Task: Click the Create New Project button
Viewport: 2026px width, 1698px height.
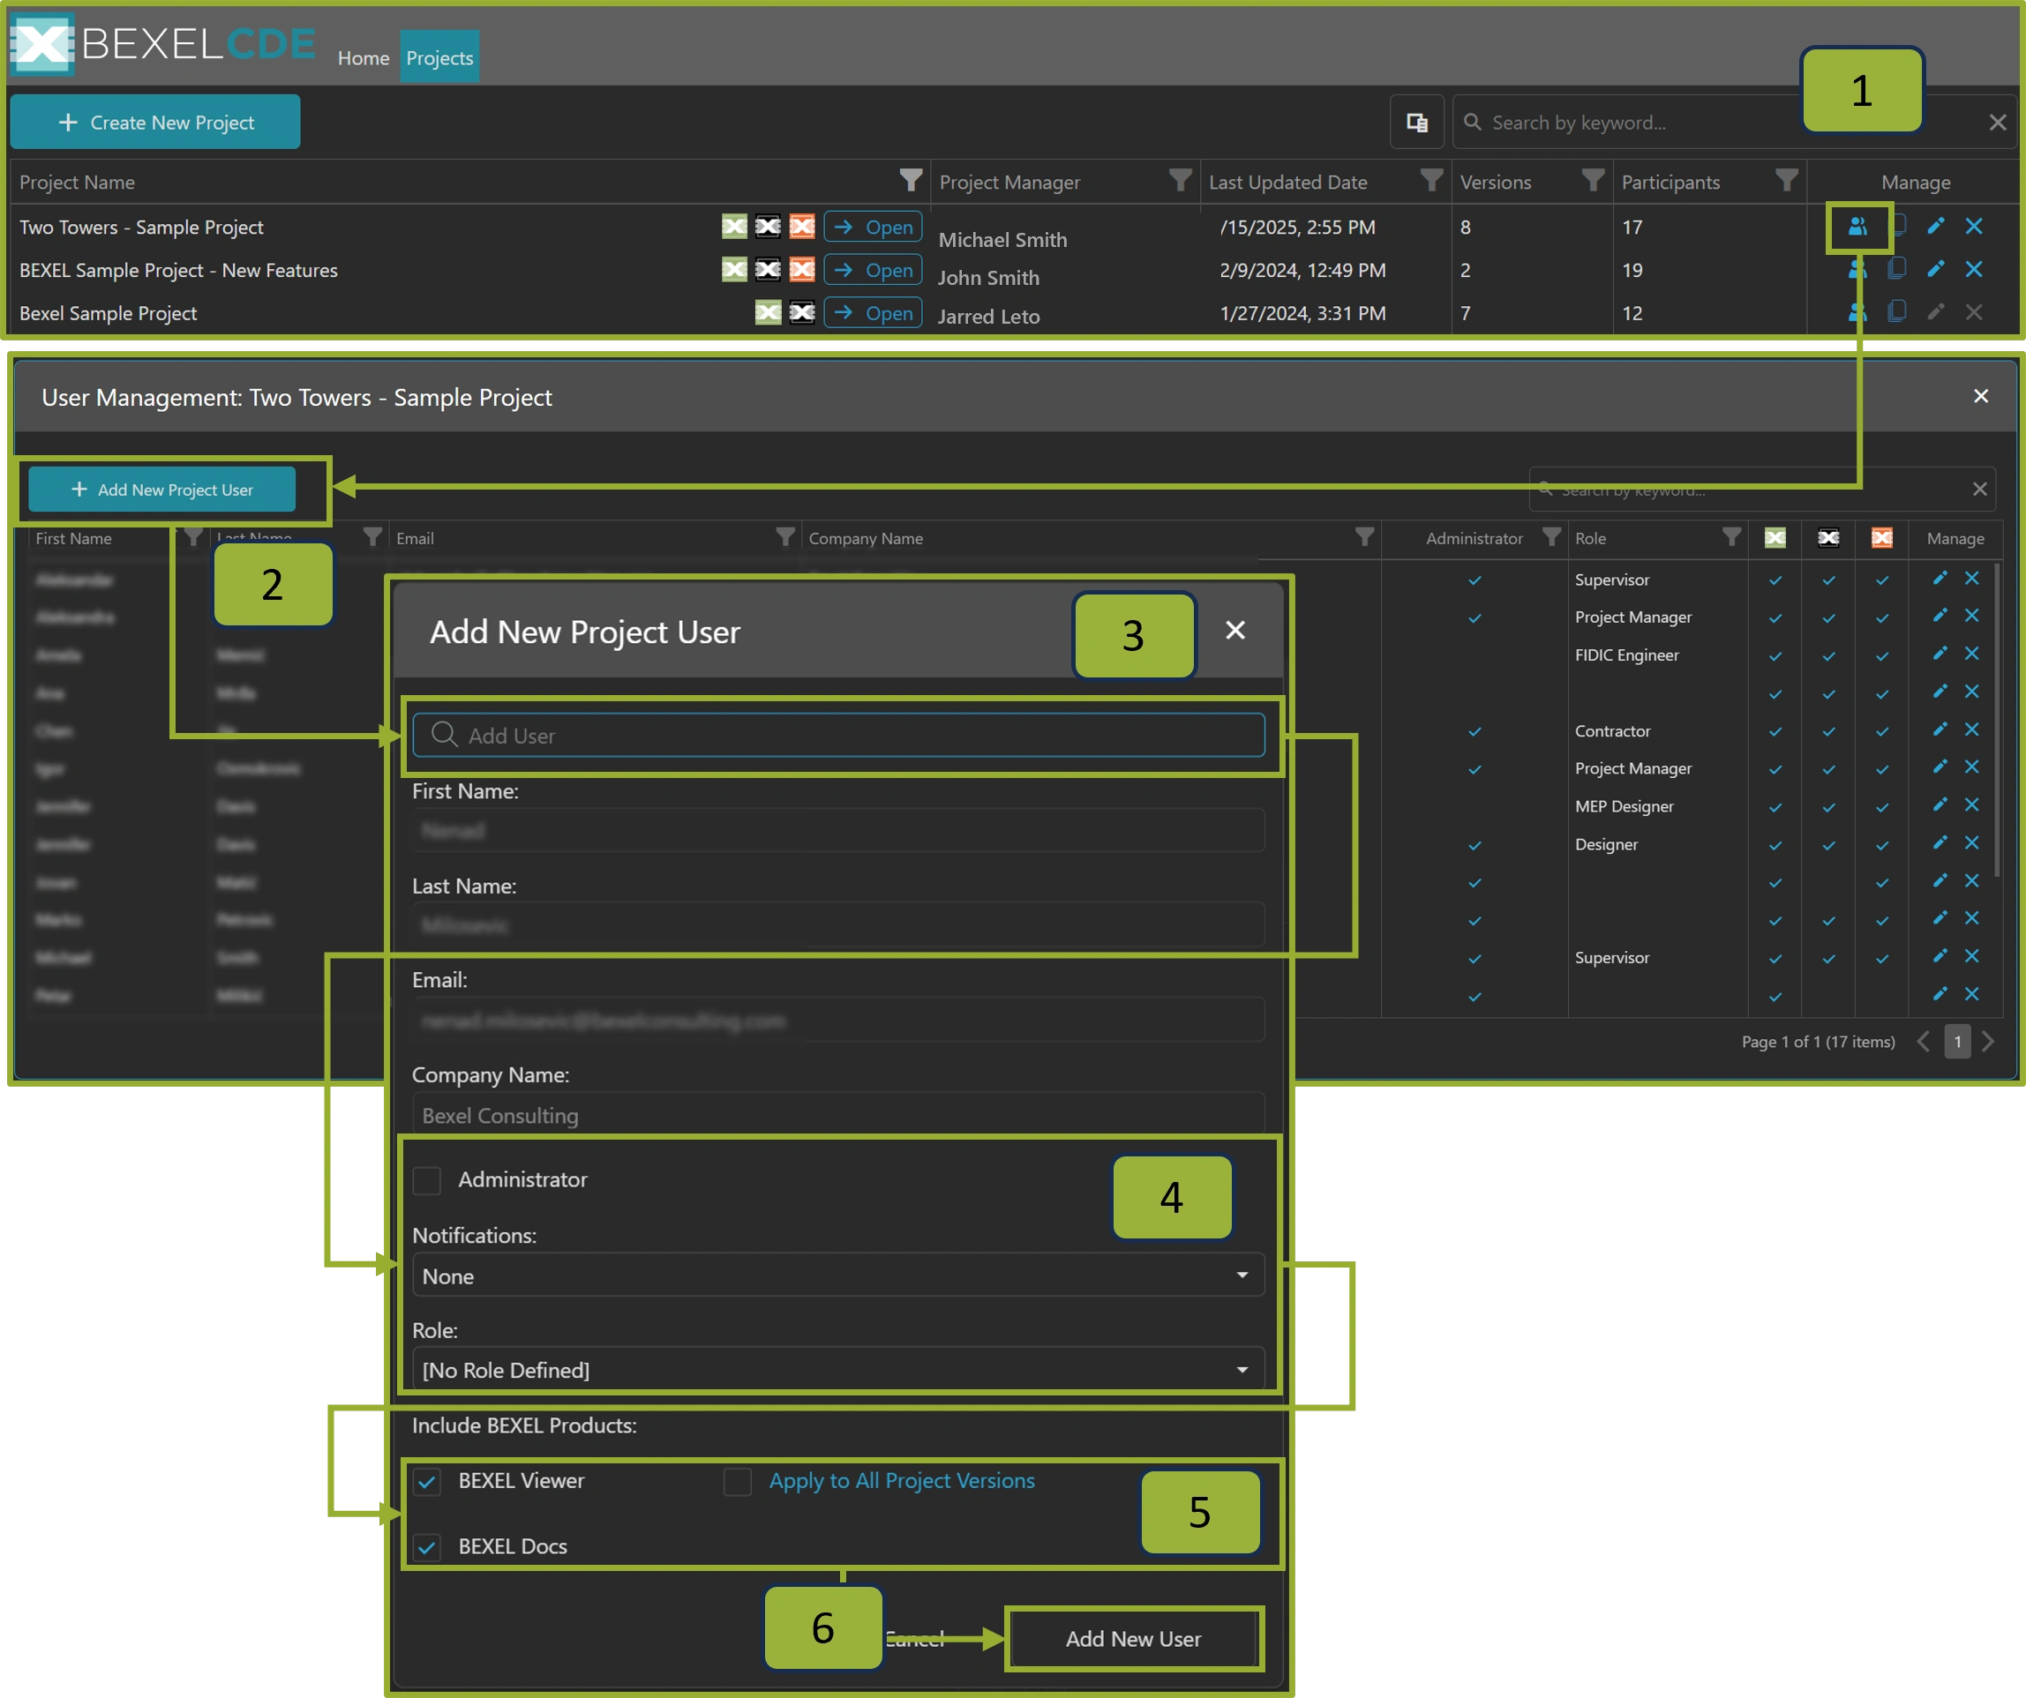Action: click(x=155, y=123)
